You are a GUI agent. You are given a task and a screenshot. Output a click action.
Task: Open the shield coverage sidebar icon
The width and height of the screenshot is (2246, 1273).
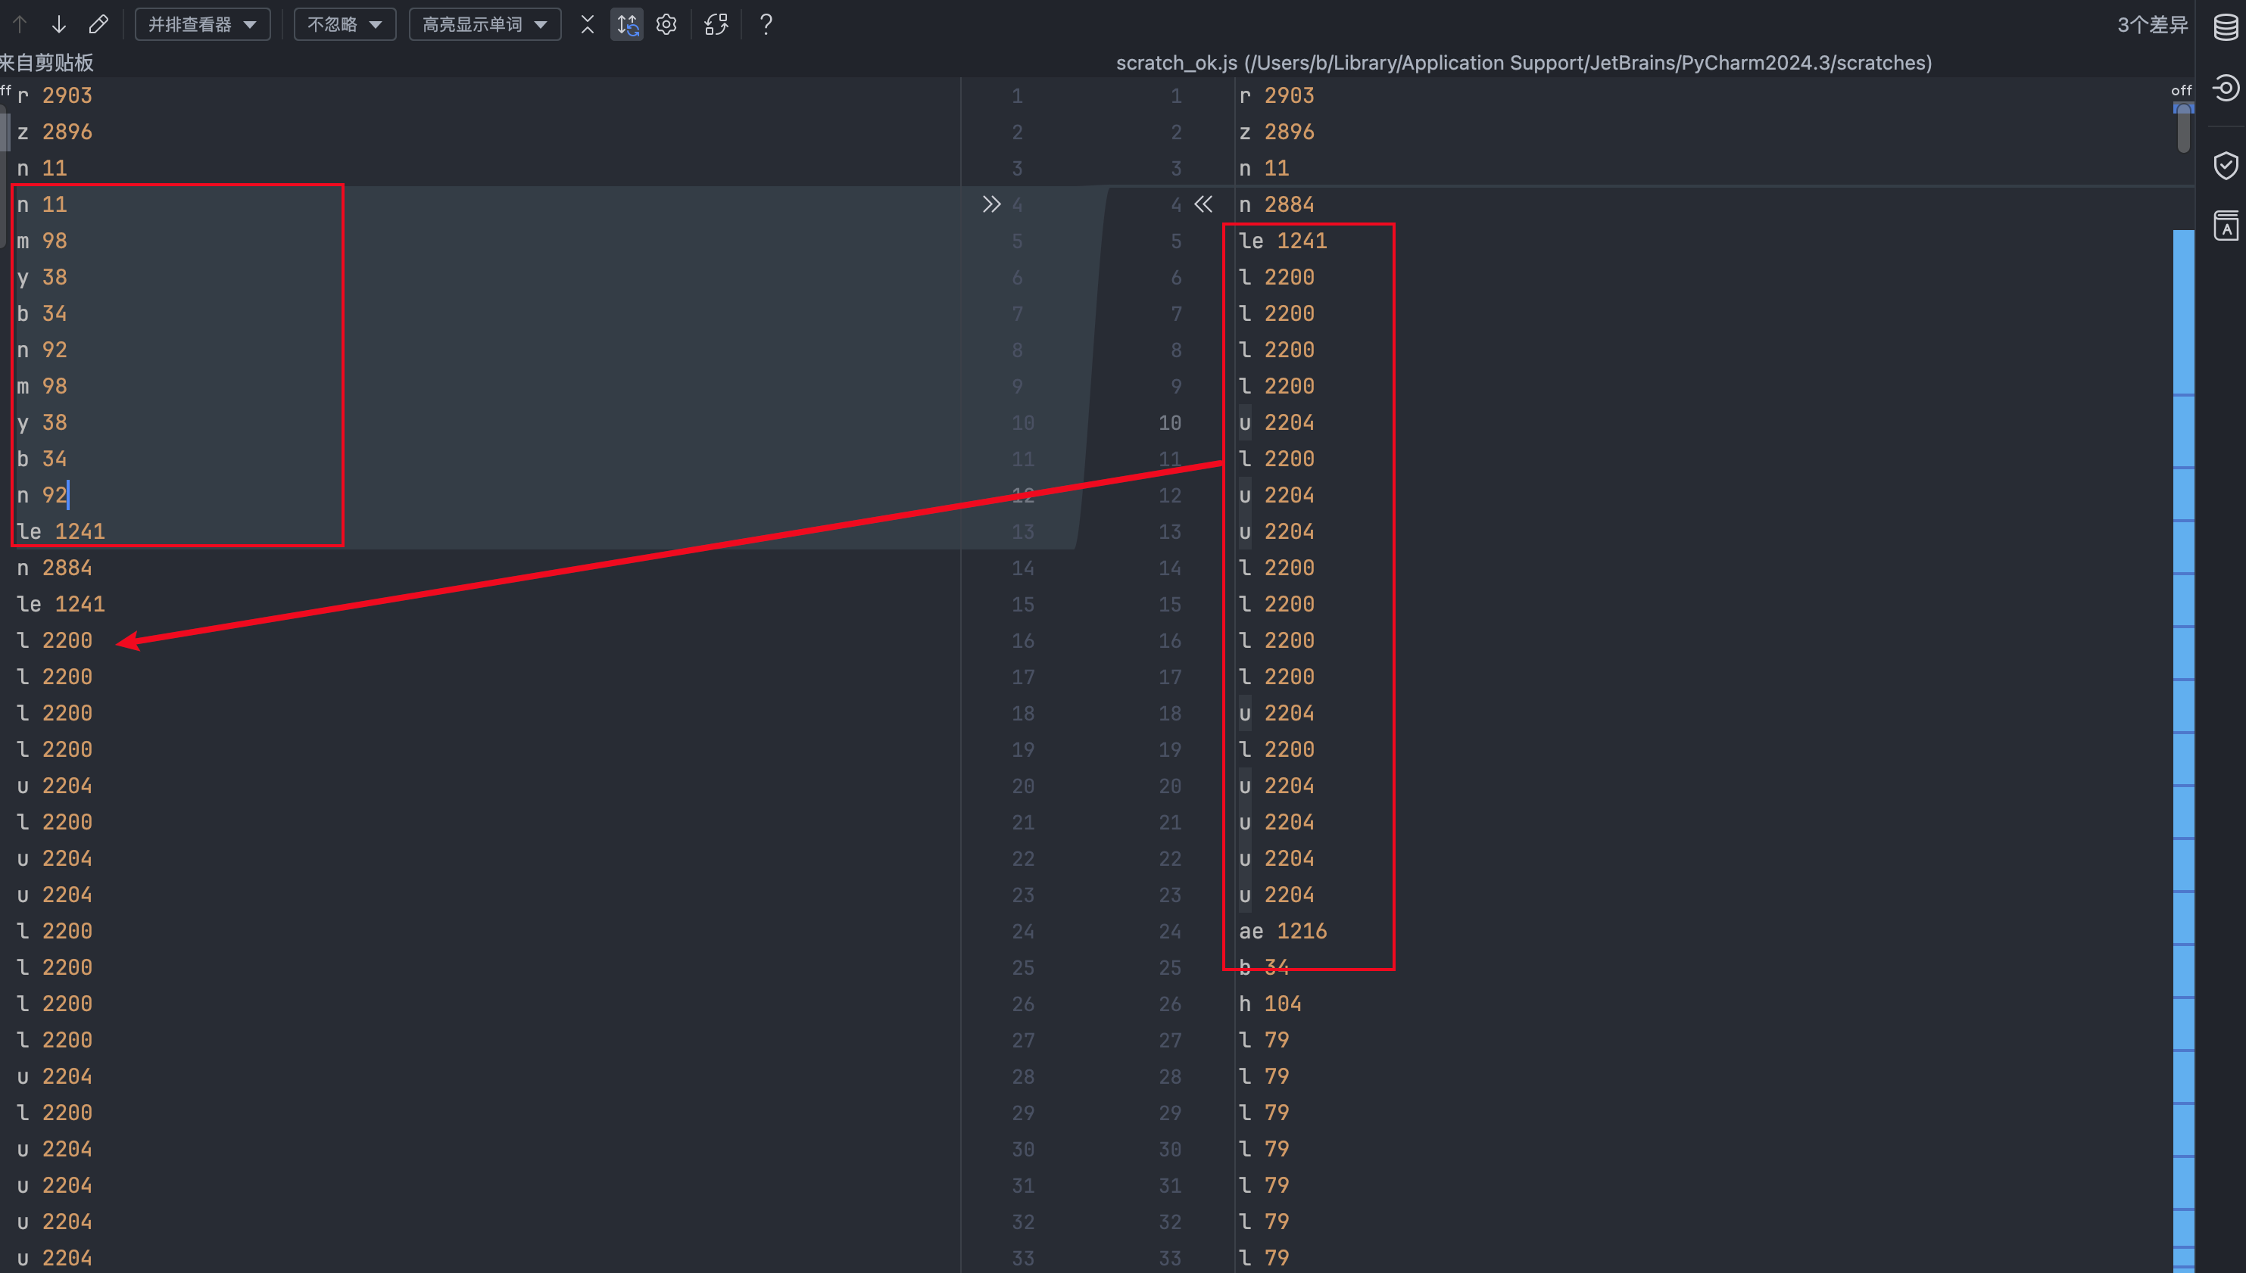pyautogui.click(x=2225, y=165)
